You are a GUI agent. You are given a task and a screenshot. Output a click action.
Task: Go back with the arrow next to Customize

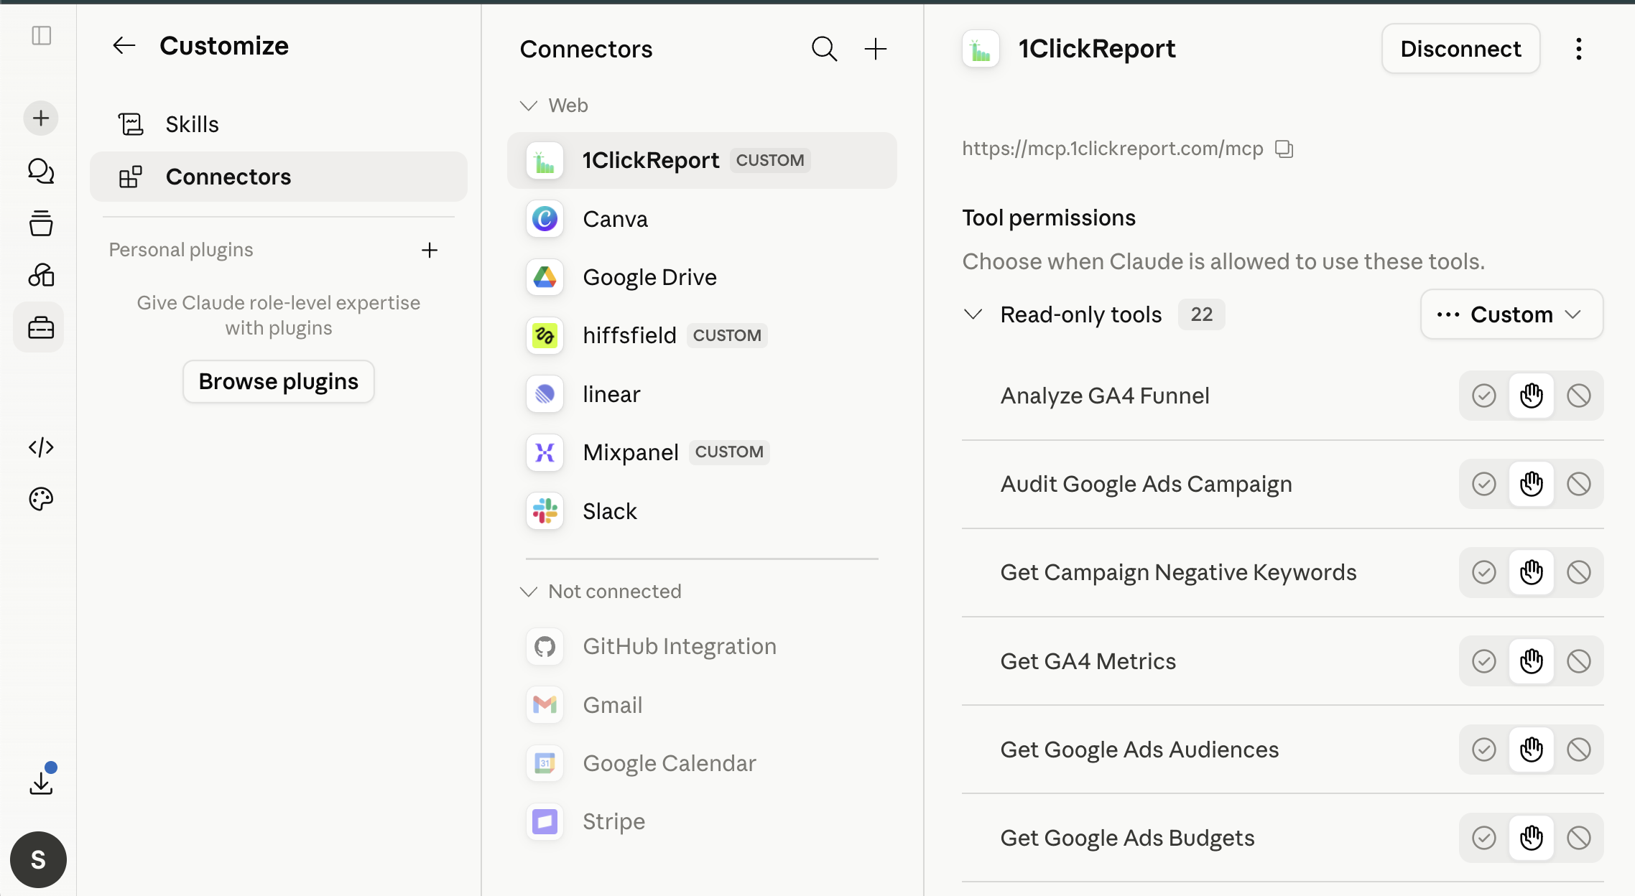point(124,46)
